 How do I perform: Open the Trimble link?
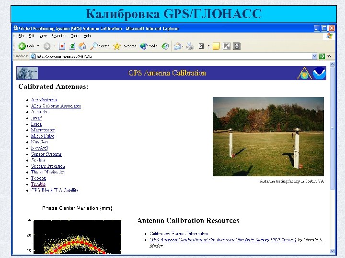point(38,184)
